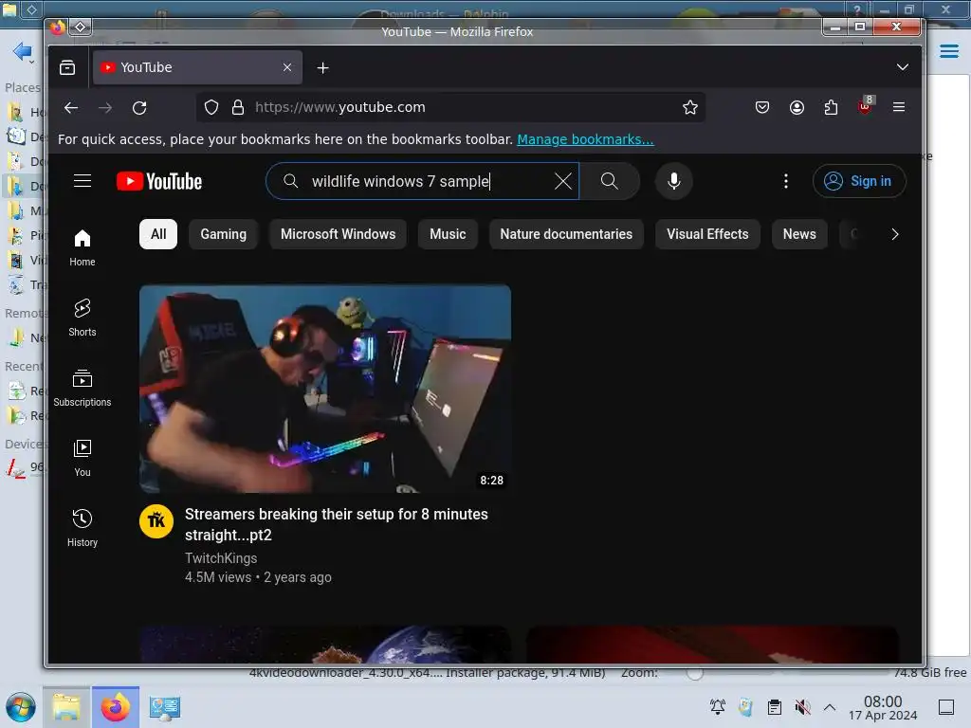
Task: Show more filter chips with right chevron
Action: 895,234
